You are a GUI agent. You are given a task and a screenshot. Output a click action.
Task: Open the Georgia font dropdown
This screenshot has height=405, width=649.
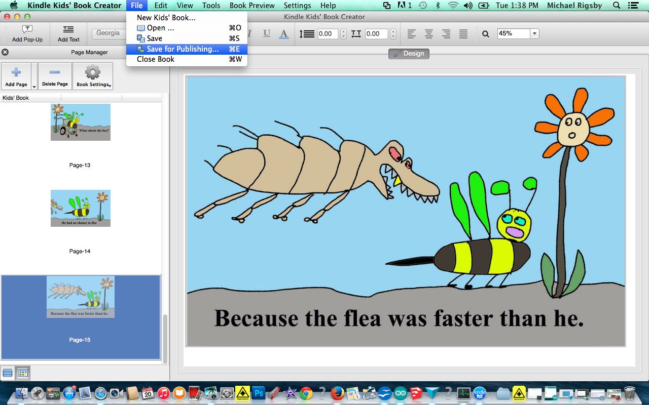109,33
